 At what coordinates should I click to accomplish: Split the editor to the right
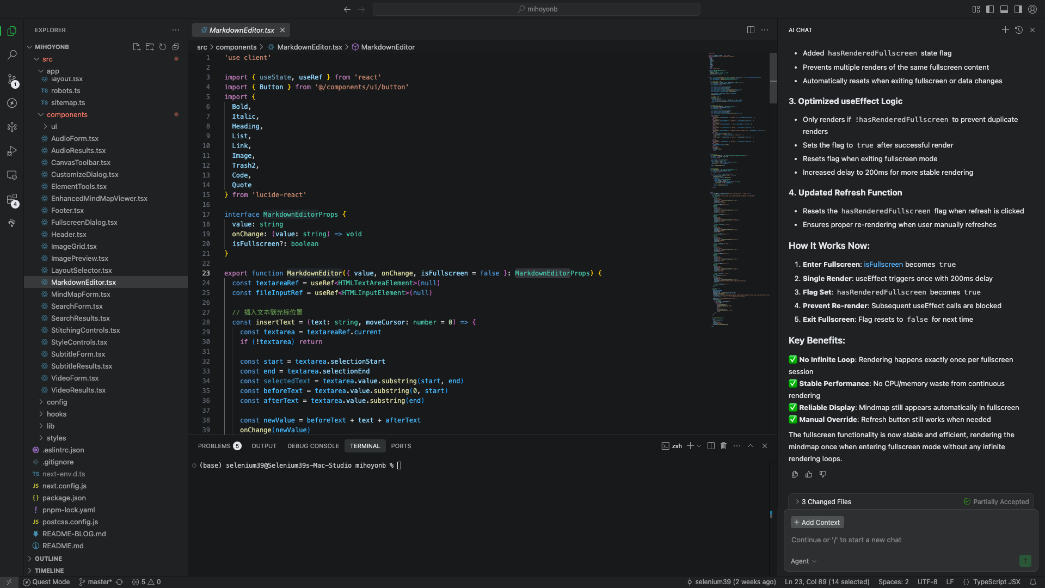751,30
